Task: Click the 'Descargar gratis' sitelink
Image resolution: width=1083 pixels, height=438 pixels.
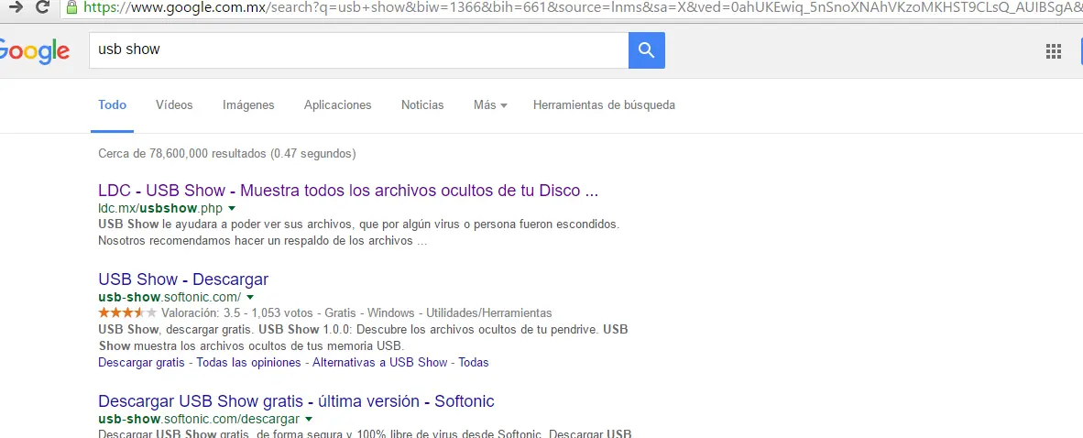Action: (142, 362)
